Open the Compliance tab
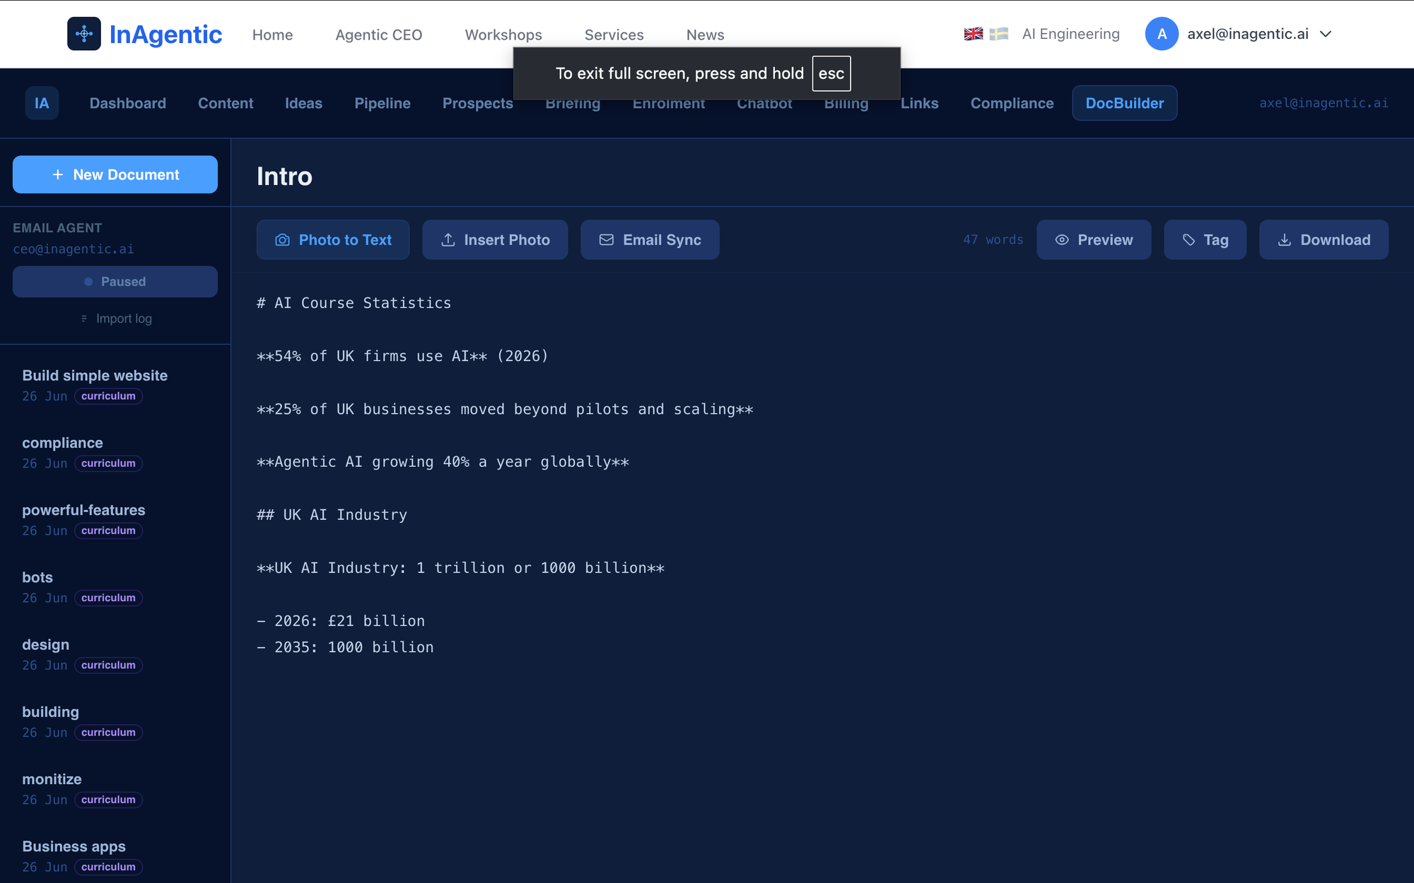The width and height of the screenshot is (1414, 883). (1012, 103)
